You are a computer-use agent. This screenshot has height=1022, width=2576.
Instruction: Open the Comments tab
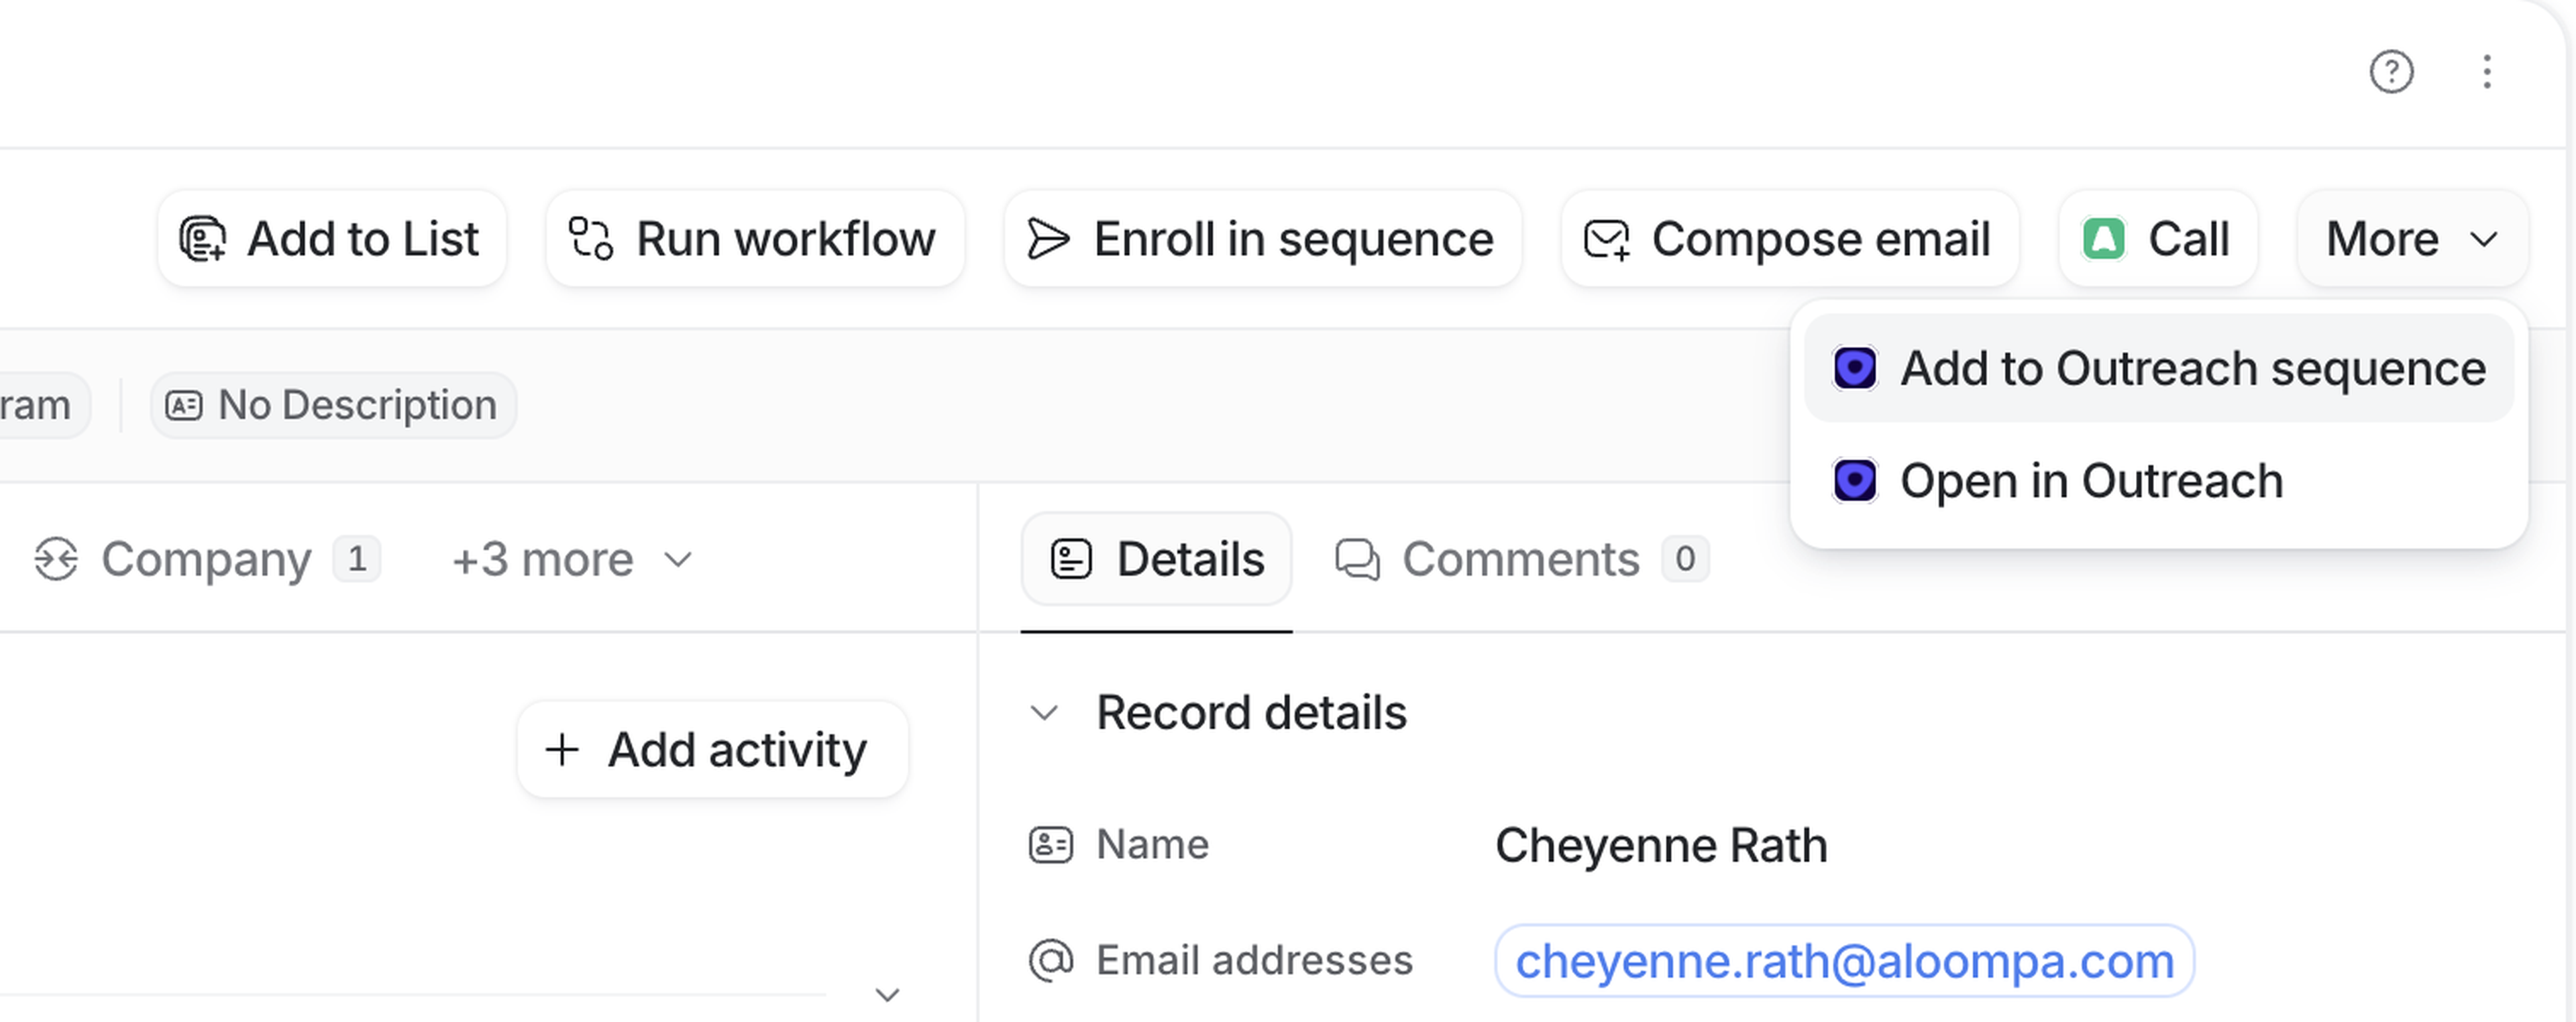click(x=1521, y=559)
